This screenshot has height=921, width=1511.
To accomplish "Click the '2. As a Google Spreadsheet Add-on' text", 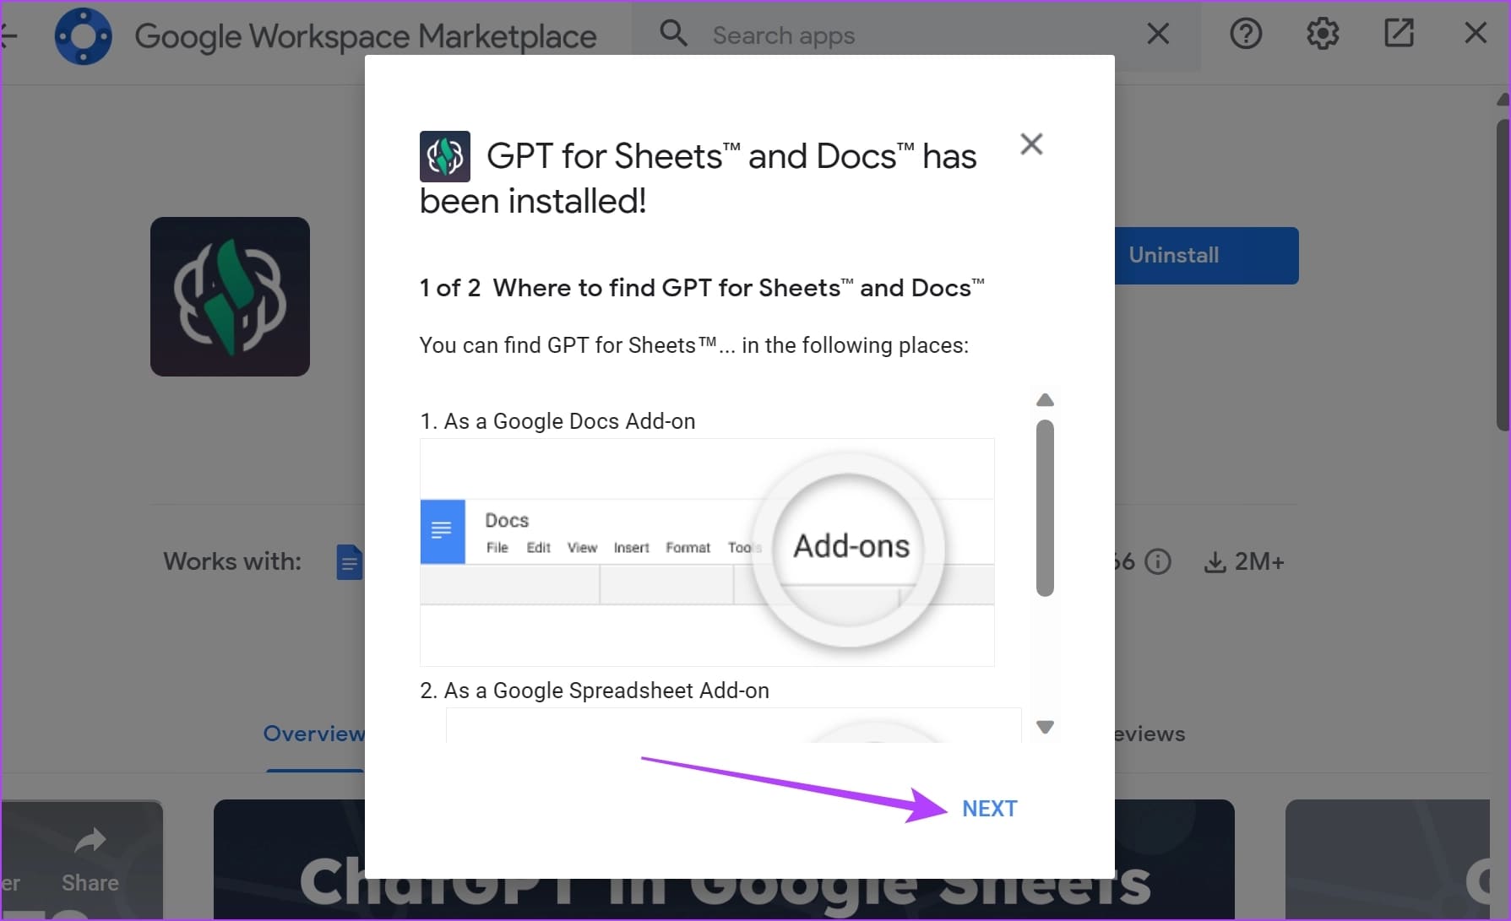I will point(595,691).
